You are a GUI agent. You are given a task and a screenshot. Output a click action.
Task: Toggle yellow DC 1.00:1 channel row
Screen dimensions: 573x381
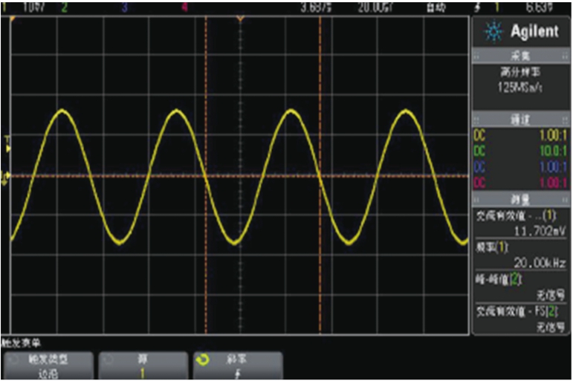point(520,136)
